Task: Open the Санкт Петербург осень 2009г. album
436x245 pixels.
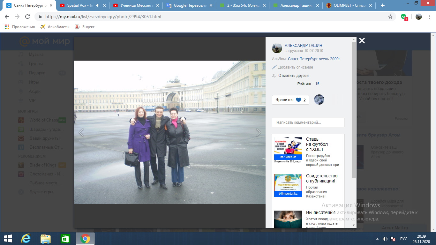Action: pyautogui.click(x=314, y=59)
